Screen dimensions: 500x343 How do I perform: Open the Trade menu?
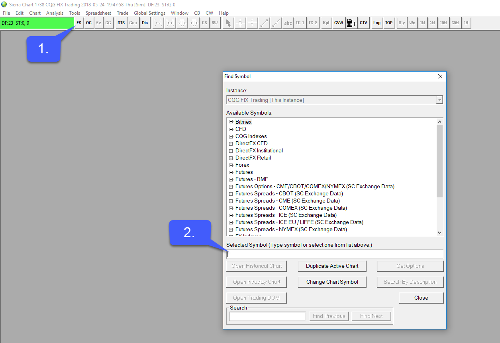(122, 13)
